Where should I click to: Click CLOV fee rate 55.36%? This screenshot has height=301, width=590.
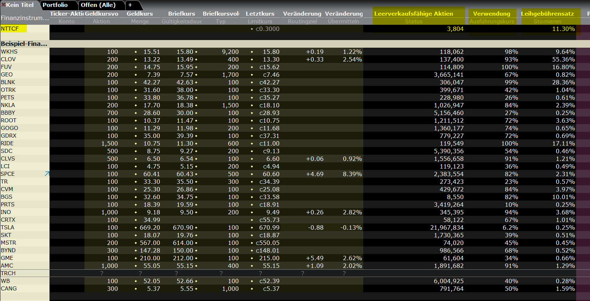[563, 59]
